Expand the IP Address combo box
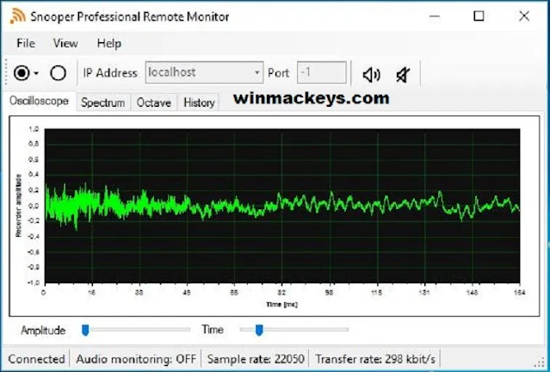The width and height of the screenshot is (550, 372). (x=257, y=72)
